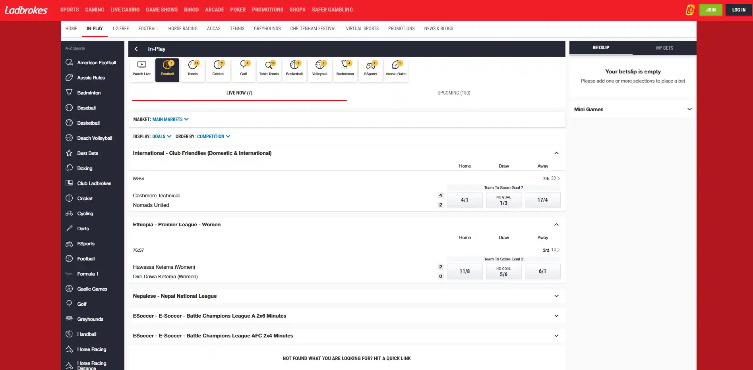Select away odds 17/4
The width and height of the screenshot is (753, 370).
point(542,200)
